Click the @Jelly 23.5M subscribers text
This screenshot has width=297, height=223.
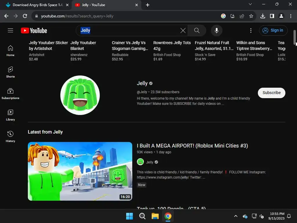(x=158, y=92)
